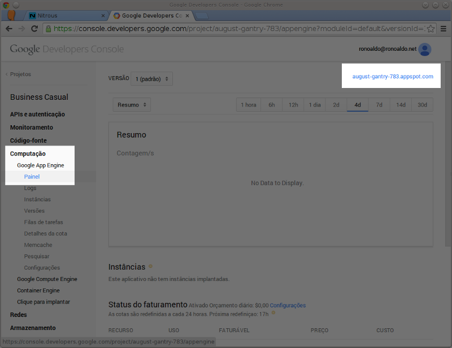
Task: Click the USO column header
Action: coord(174,331)
